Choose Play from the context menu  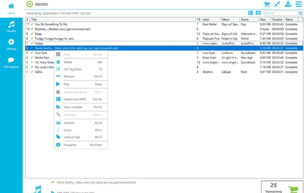pos(81,84)
